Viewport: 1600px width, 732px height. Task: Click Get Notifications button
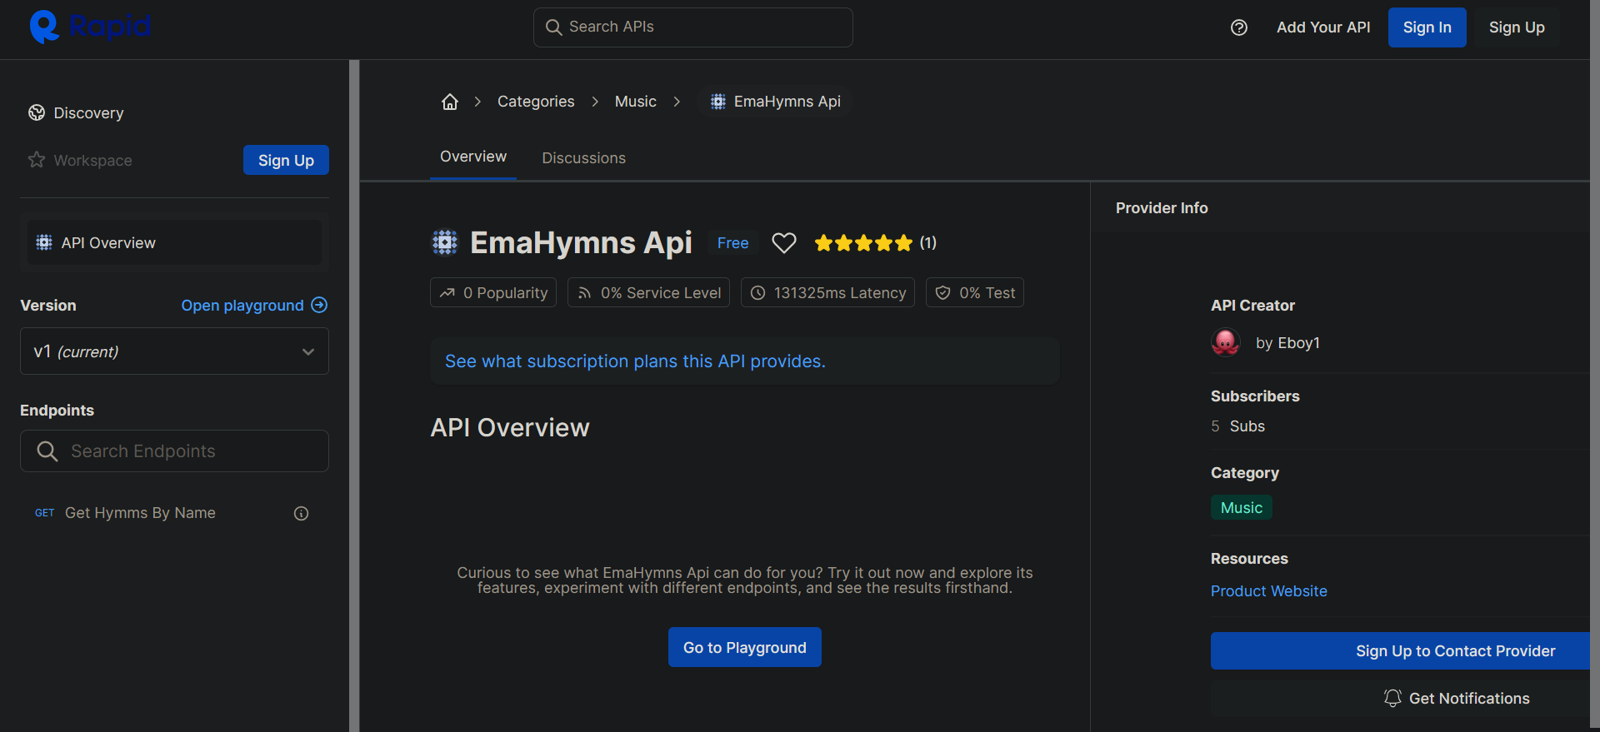pos(1400,698)
